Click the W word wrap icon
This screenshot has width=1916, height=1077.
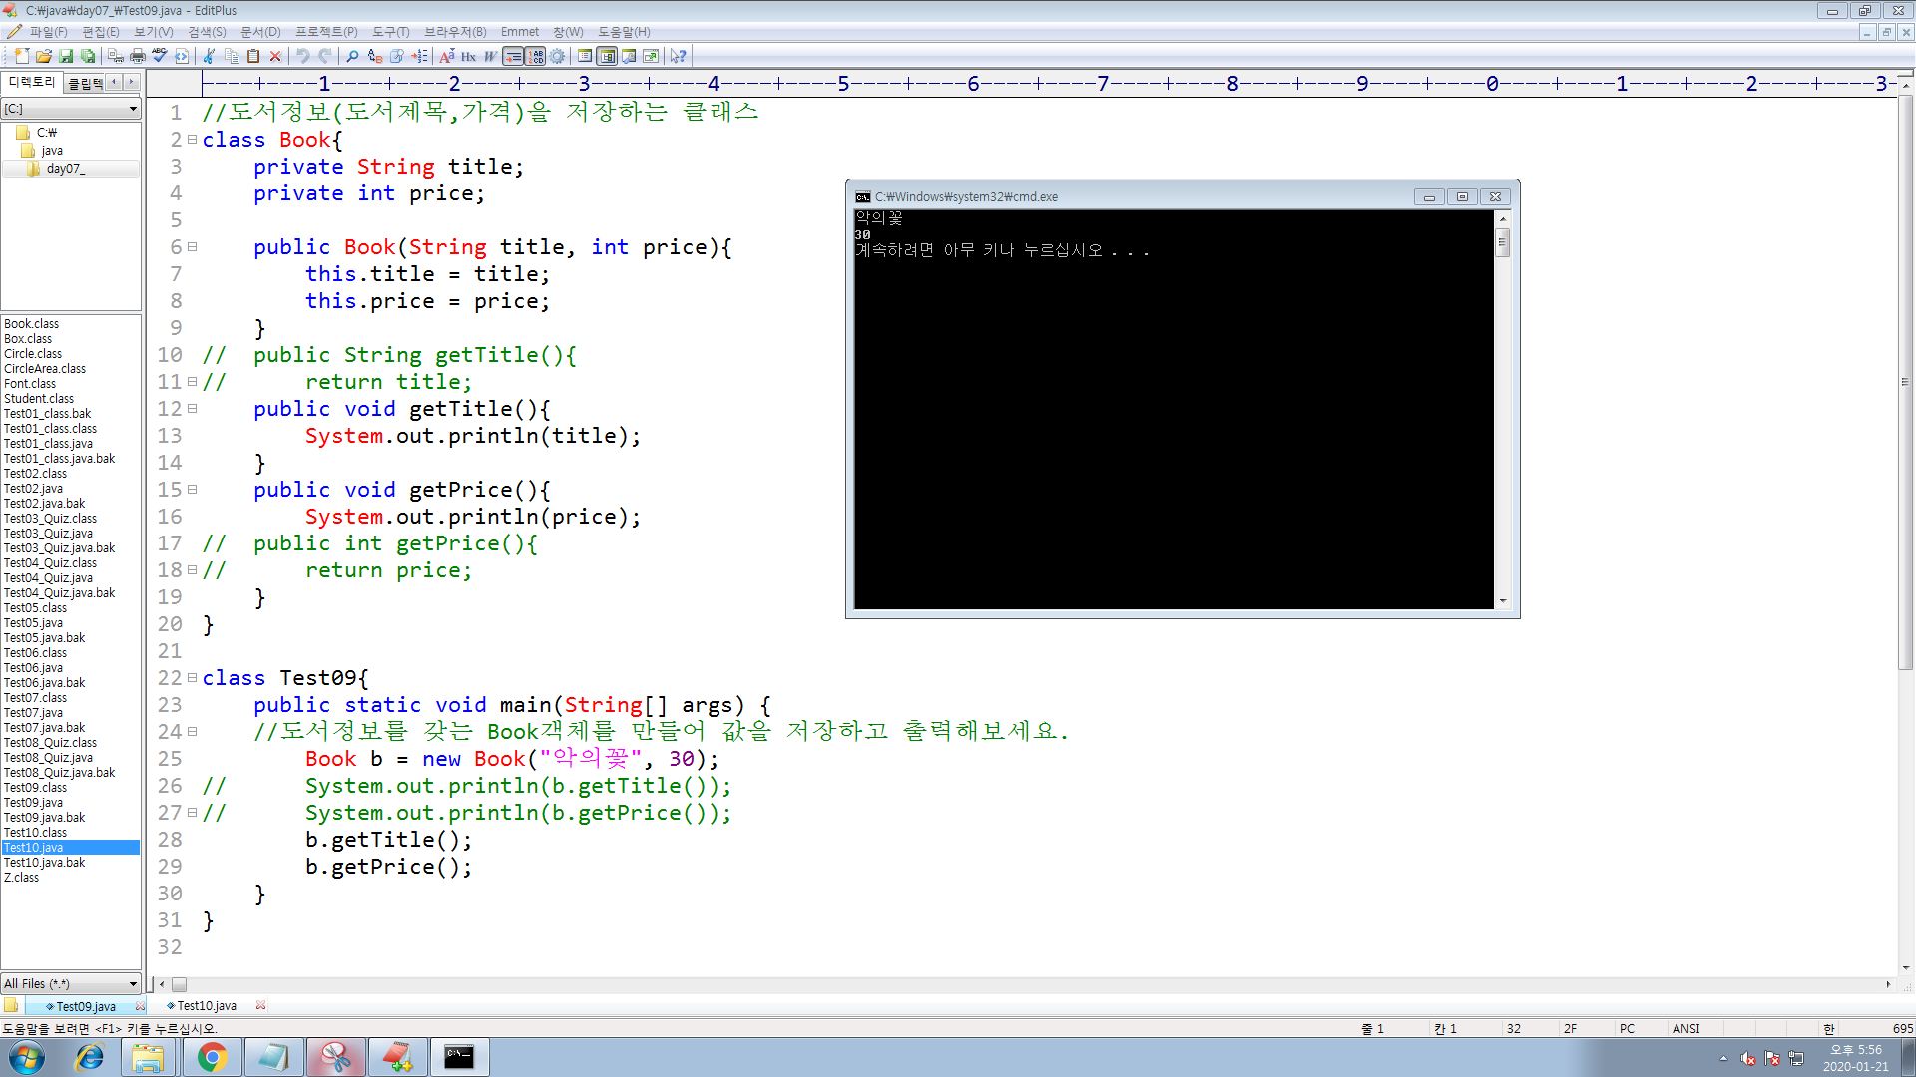490,56
